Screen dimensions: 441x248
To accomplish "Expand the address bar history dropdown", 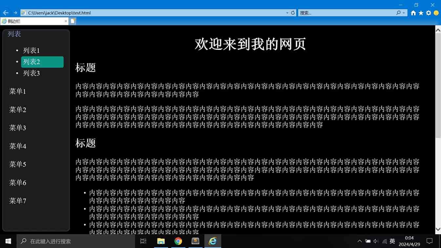I will click(287, 13).
